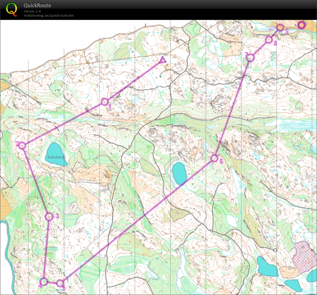Select control circle 9
317x295 pixels.
pyautogui.click(x=281, y=28)
